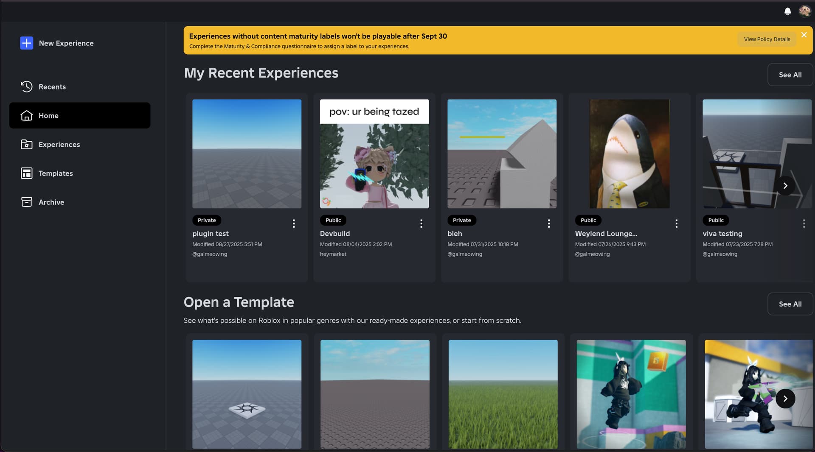
Task: Click See All for Recent Experiences
Action: [x=790, y=75]
